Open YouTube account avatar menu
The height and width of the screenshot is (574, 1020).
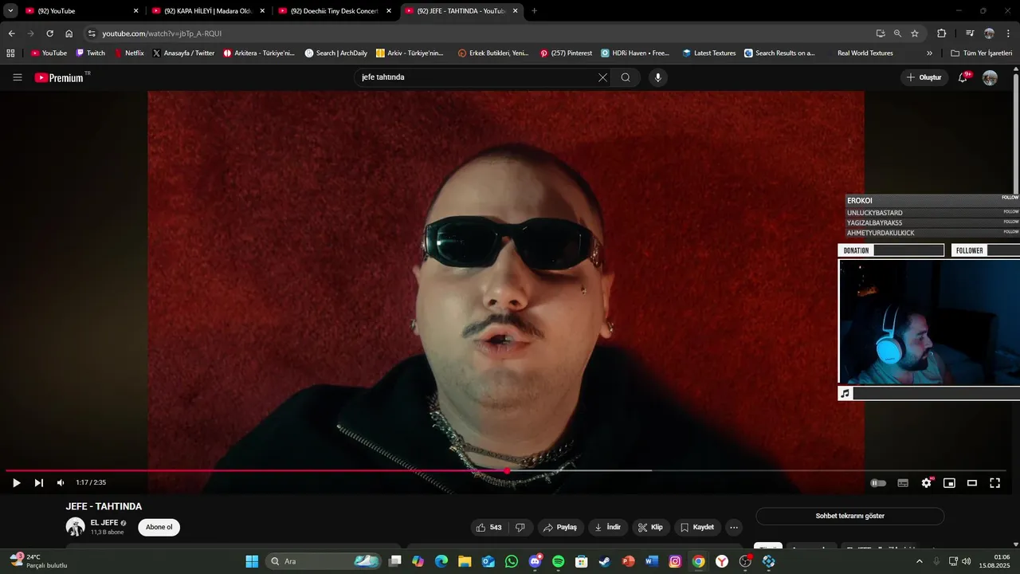click(x=990, y=77)
